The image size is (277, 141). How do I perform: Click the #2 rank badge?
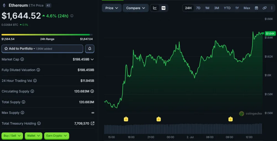[48, 6]
